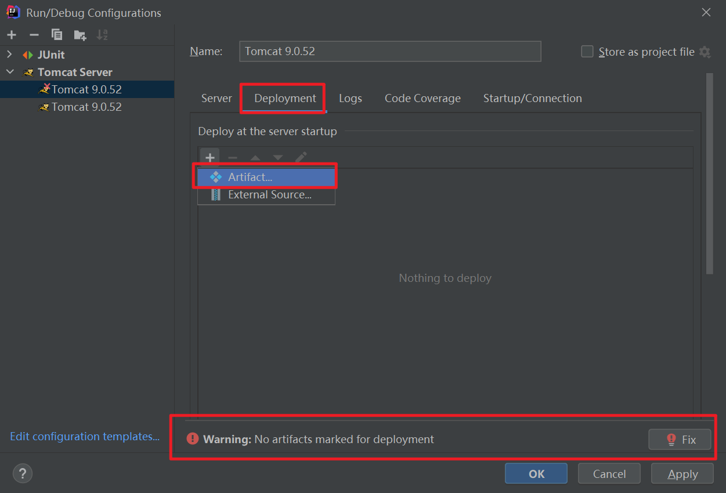Edit deployment item pencil icon

point(301,157)
